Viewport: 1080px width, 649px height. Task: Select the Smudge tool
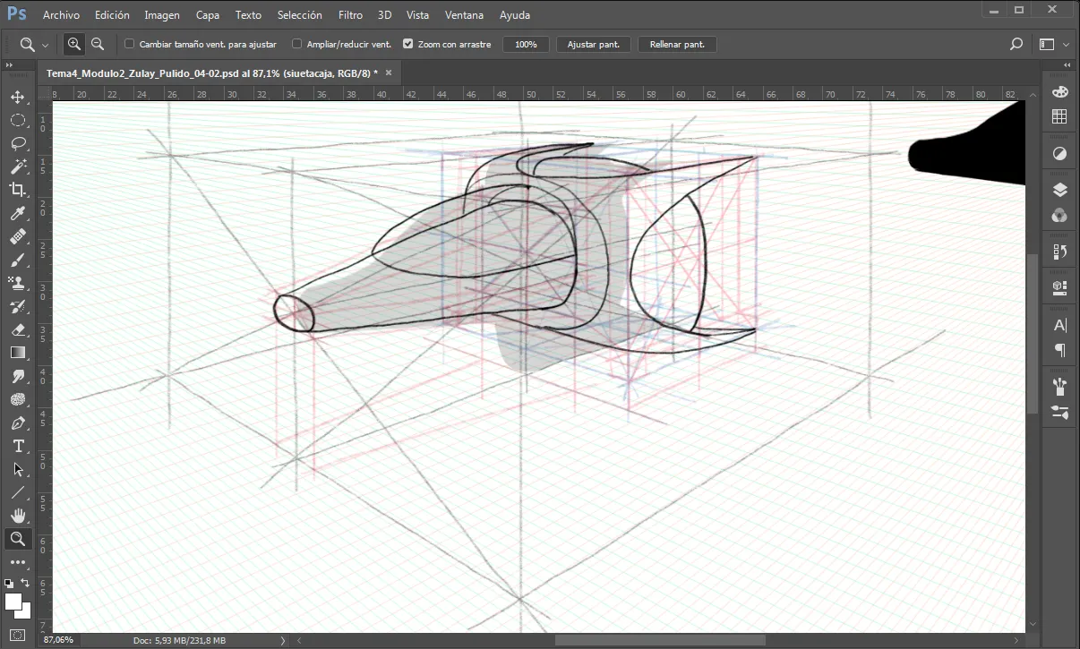point(17,376)
